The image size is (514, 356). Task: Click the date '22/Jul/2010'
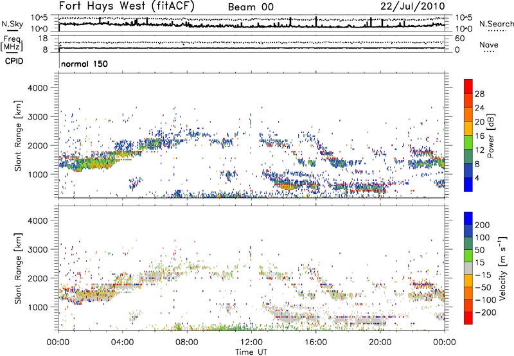tap(412, 6)
